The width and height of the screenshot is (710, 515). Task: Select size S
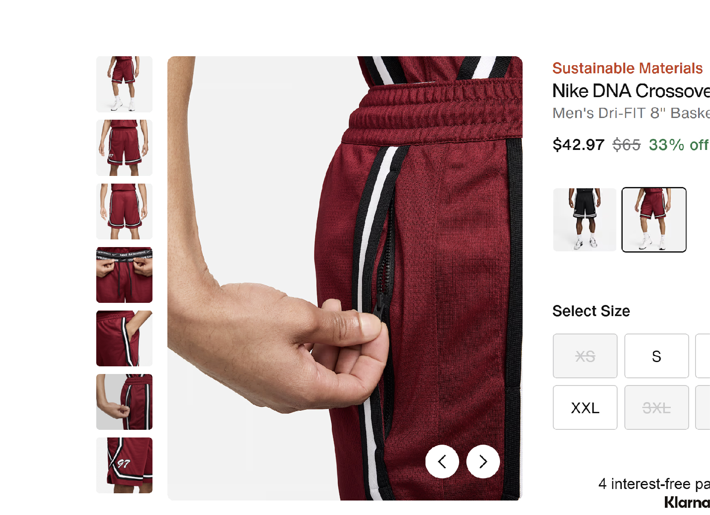coord(656,356)
